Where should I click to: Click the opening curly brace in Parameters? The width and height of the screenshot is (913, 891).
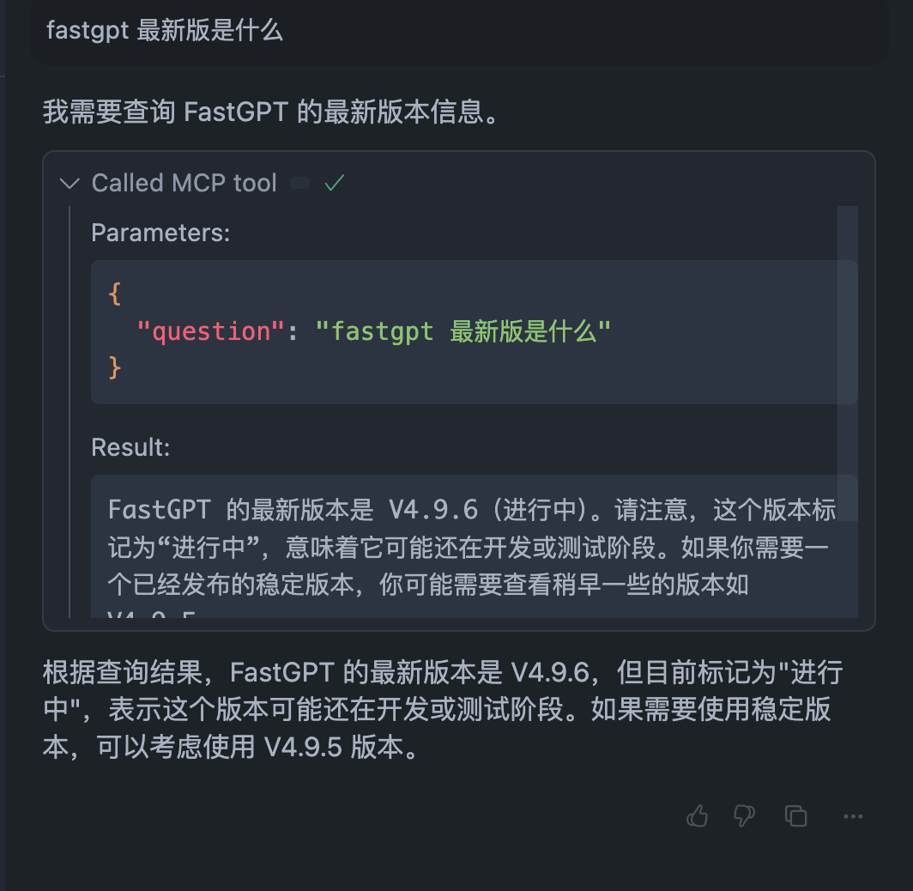click(x=115, y=294)
